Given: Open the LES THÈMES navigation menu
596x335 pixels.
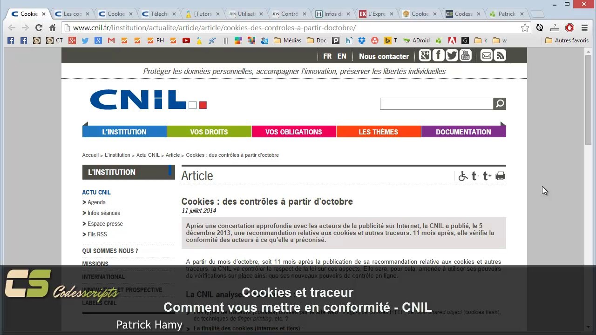Looking at the screenshot, I should [379, 132].
